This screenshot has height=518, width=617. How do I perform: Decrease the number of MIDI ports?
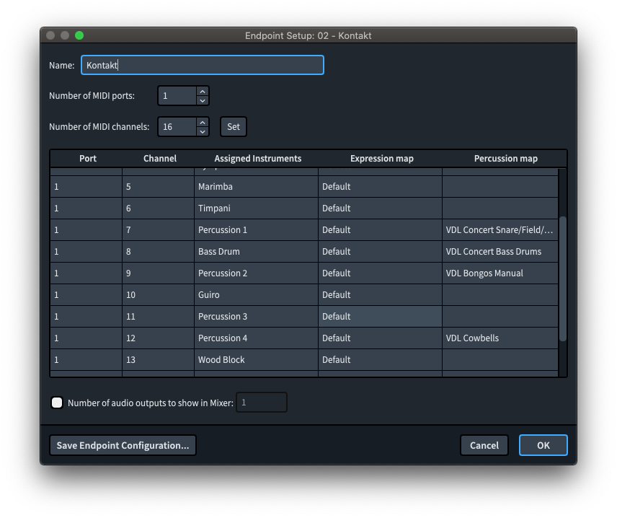click(203, 100)
